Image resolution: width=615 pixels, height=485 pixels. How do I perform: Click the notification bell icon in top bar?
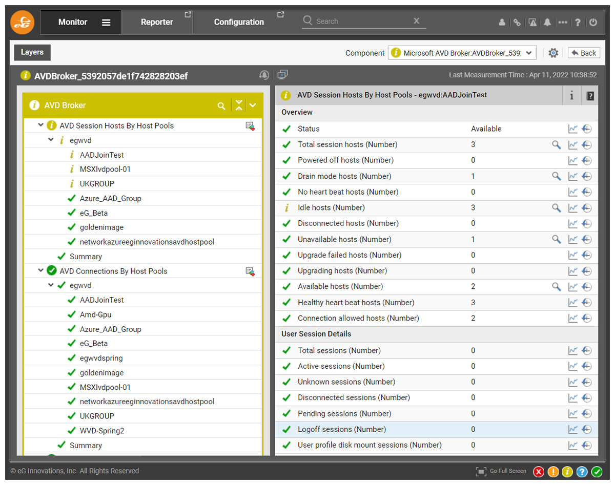547,23
